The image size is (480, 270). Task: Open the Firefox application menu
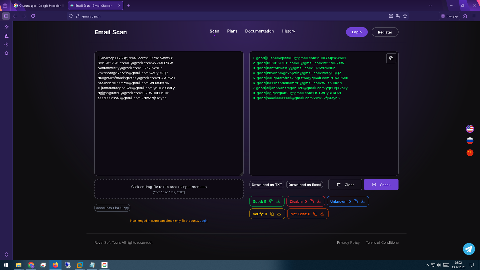pyautogui.click(x=474, y=16)
